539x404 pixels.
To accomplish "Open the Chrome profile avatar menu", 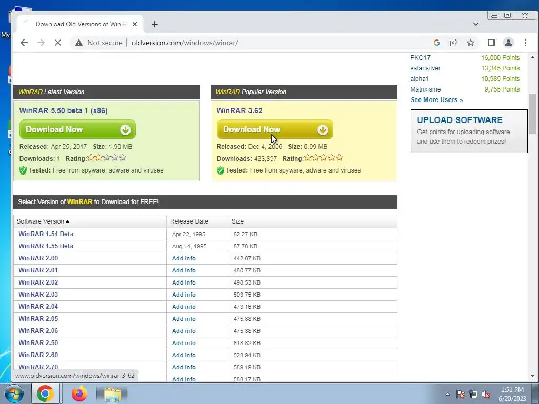I will [x=508, y=43].
